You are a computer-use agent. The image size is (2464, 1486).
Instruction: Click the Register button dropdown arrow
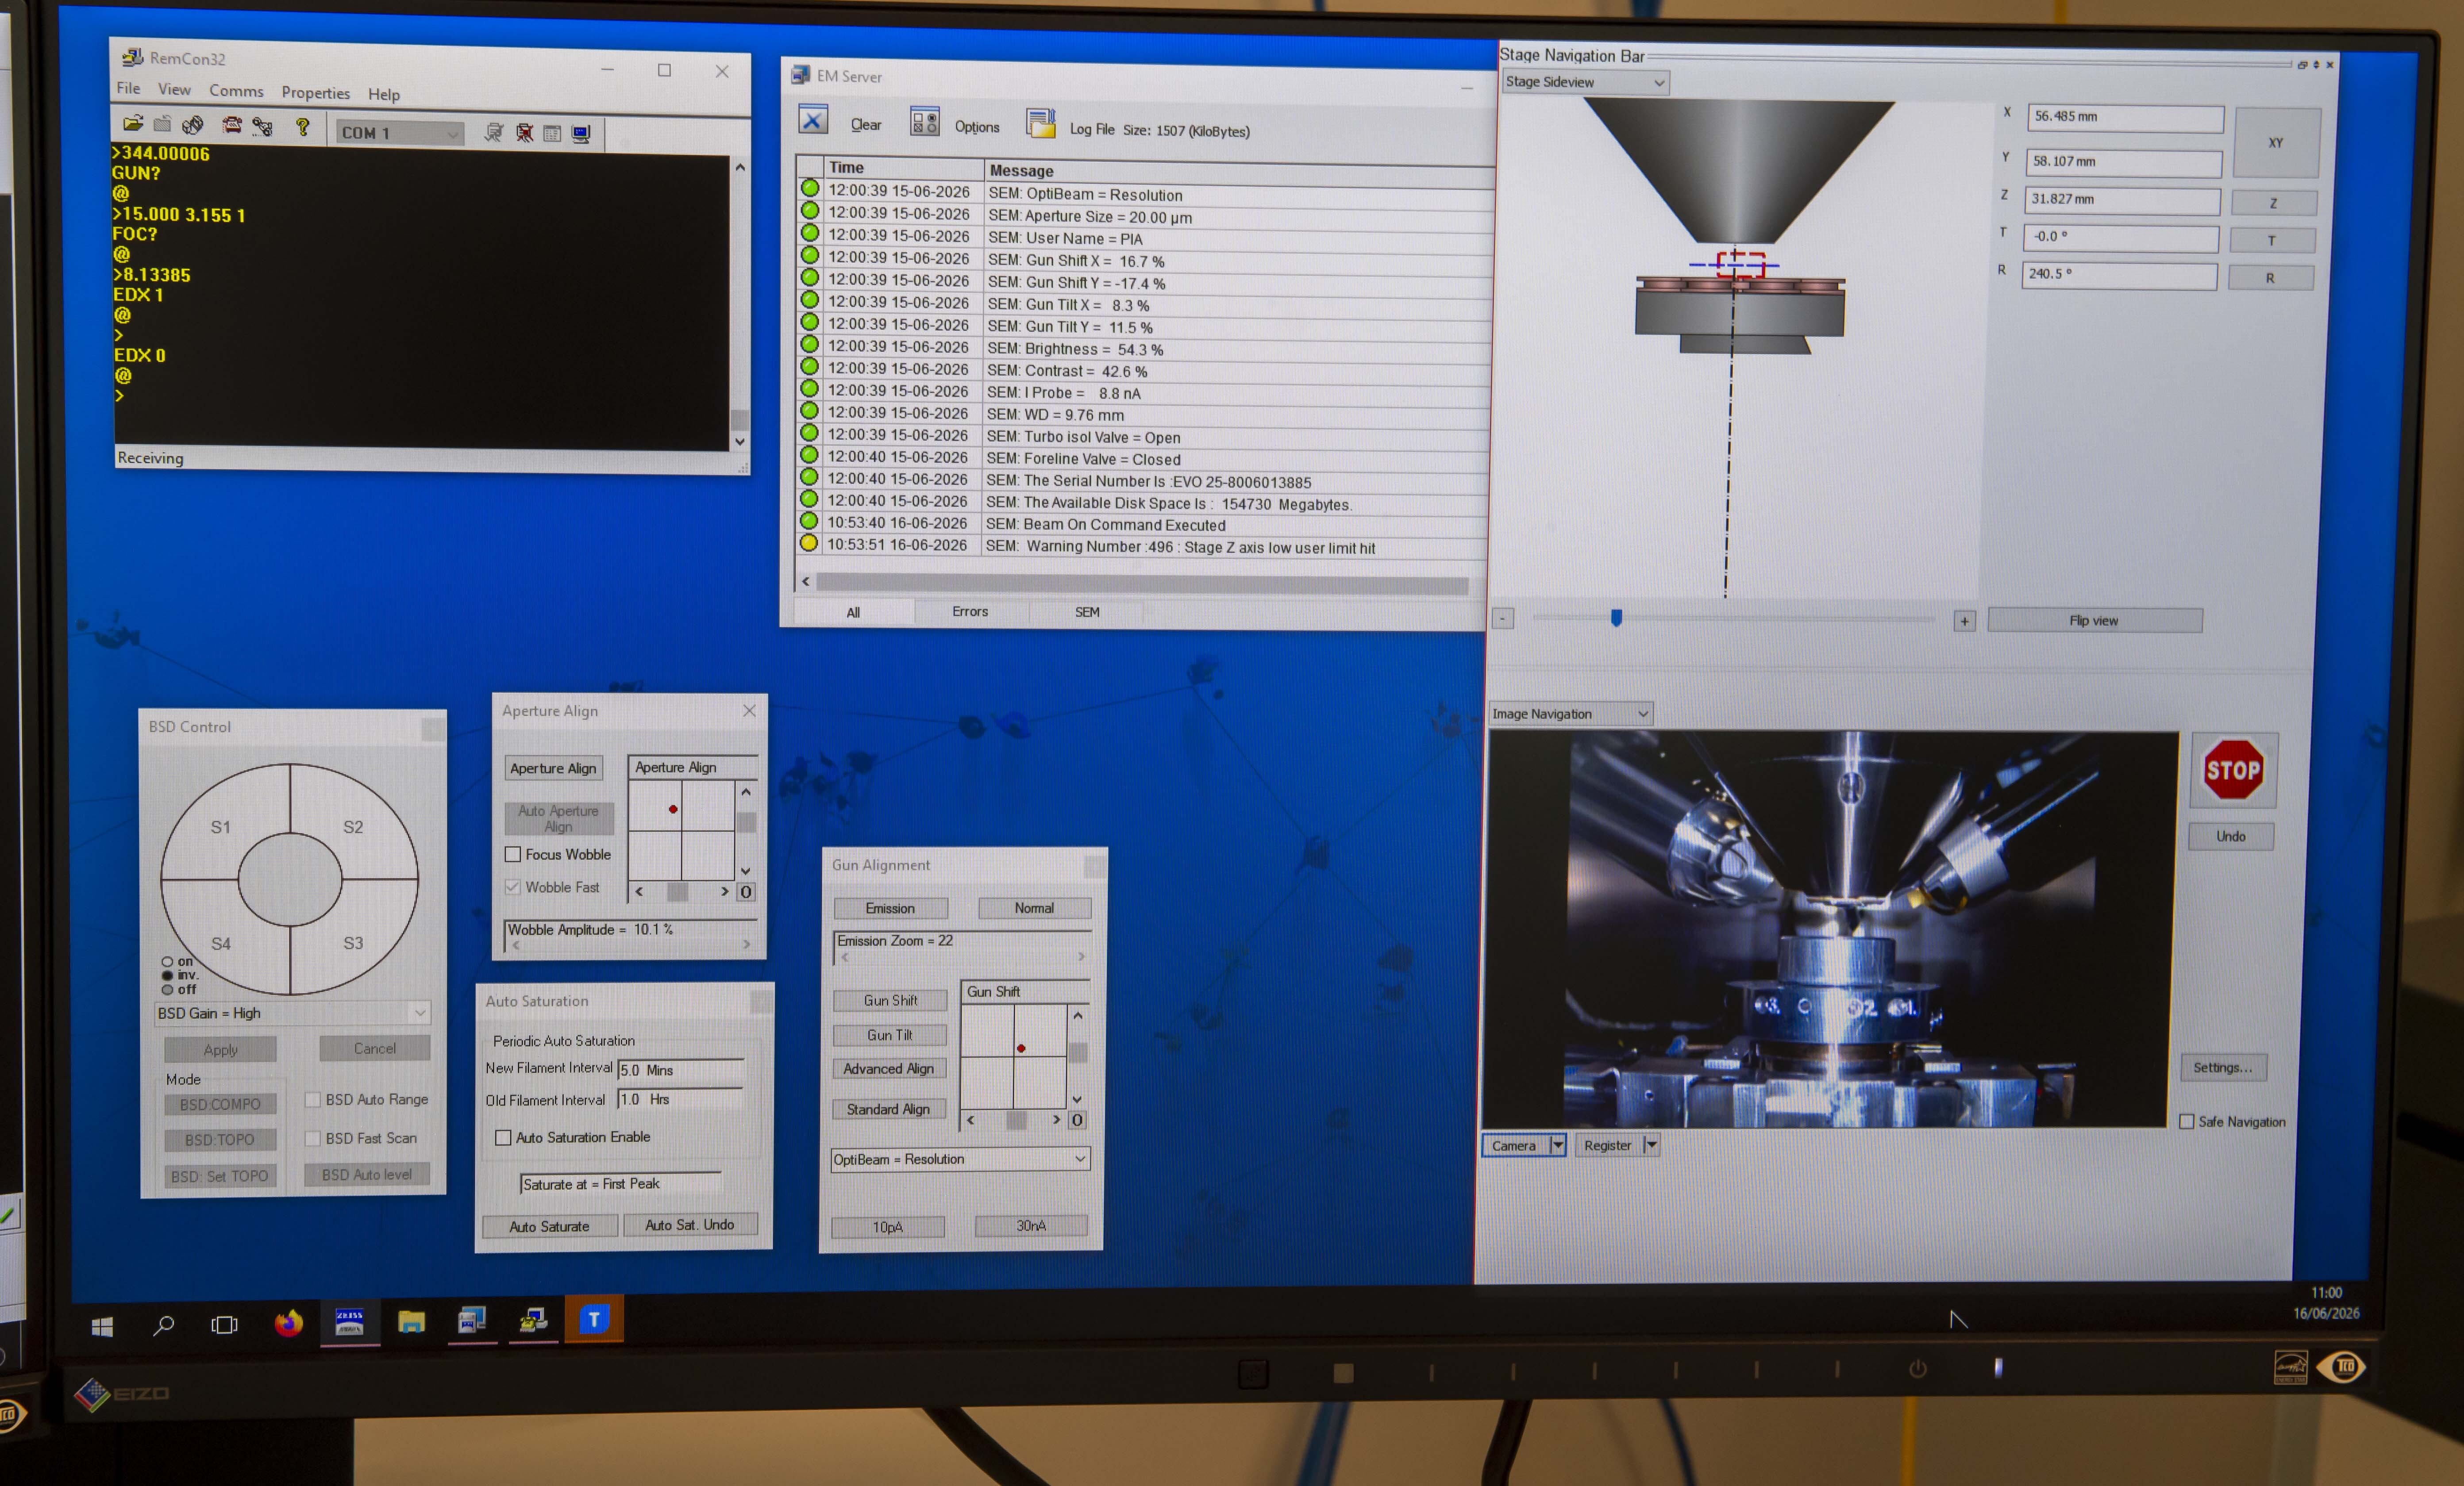point(1651,1145)
